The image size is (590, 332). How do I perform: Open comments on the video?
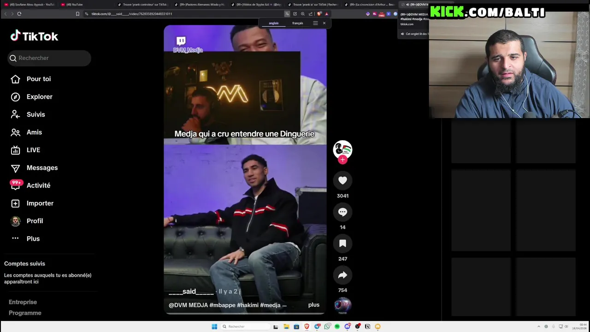pos(342,212)
